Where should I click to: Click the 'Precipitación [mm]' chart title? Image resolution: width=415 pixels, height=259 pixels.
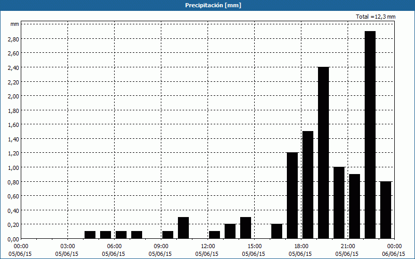pos(213,5)
